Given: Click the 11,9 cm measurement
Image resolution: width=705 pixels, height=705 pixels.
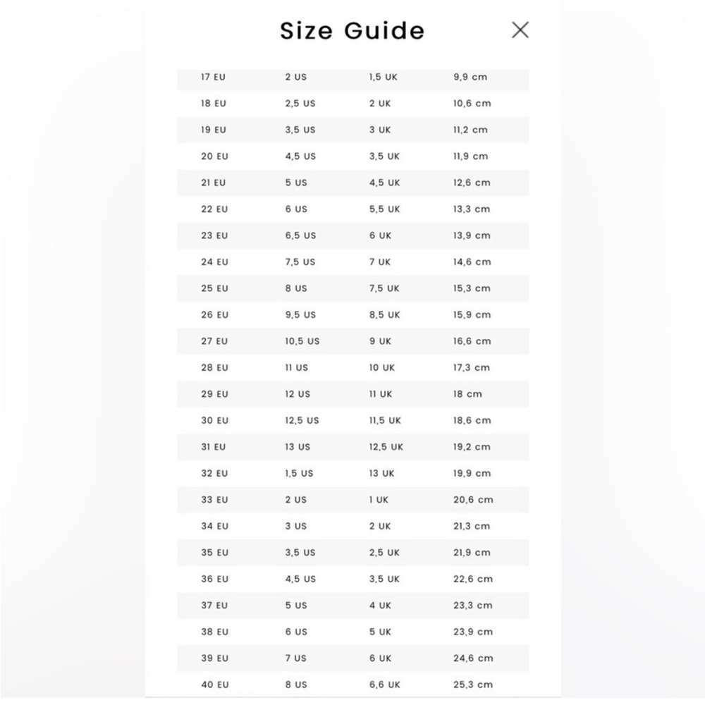Looking at the screenshot, I should pyautogui.click(x=470, y=157).
